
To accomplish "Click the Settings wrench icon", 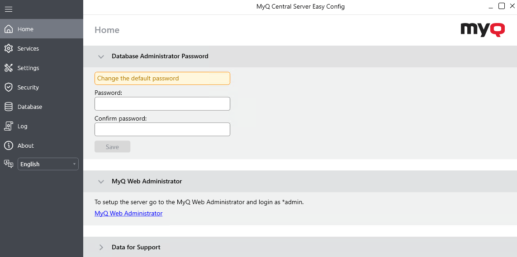I will 8,68.
